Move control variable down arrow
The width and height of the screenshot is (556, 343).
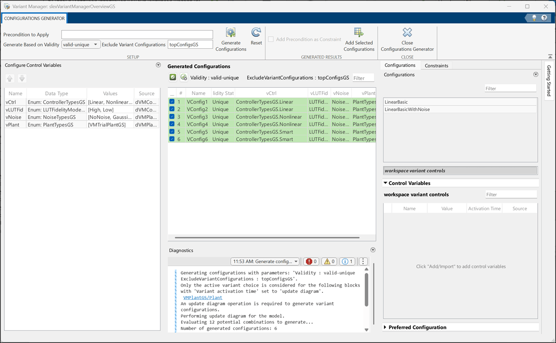(x=22, y=79)
